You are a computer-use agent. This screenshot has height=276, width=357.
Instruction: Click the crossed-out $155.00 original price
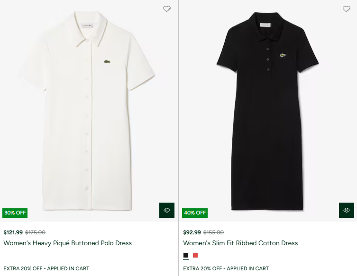(x=213, y=232)
